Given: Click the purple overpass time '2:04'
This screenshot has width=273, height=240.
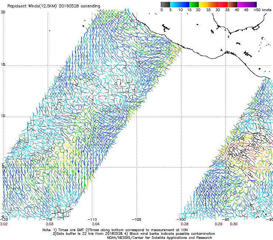Looking at the screenshot, I should pos(96,224).
